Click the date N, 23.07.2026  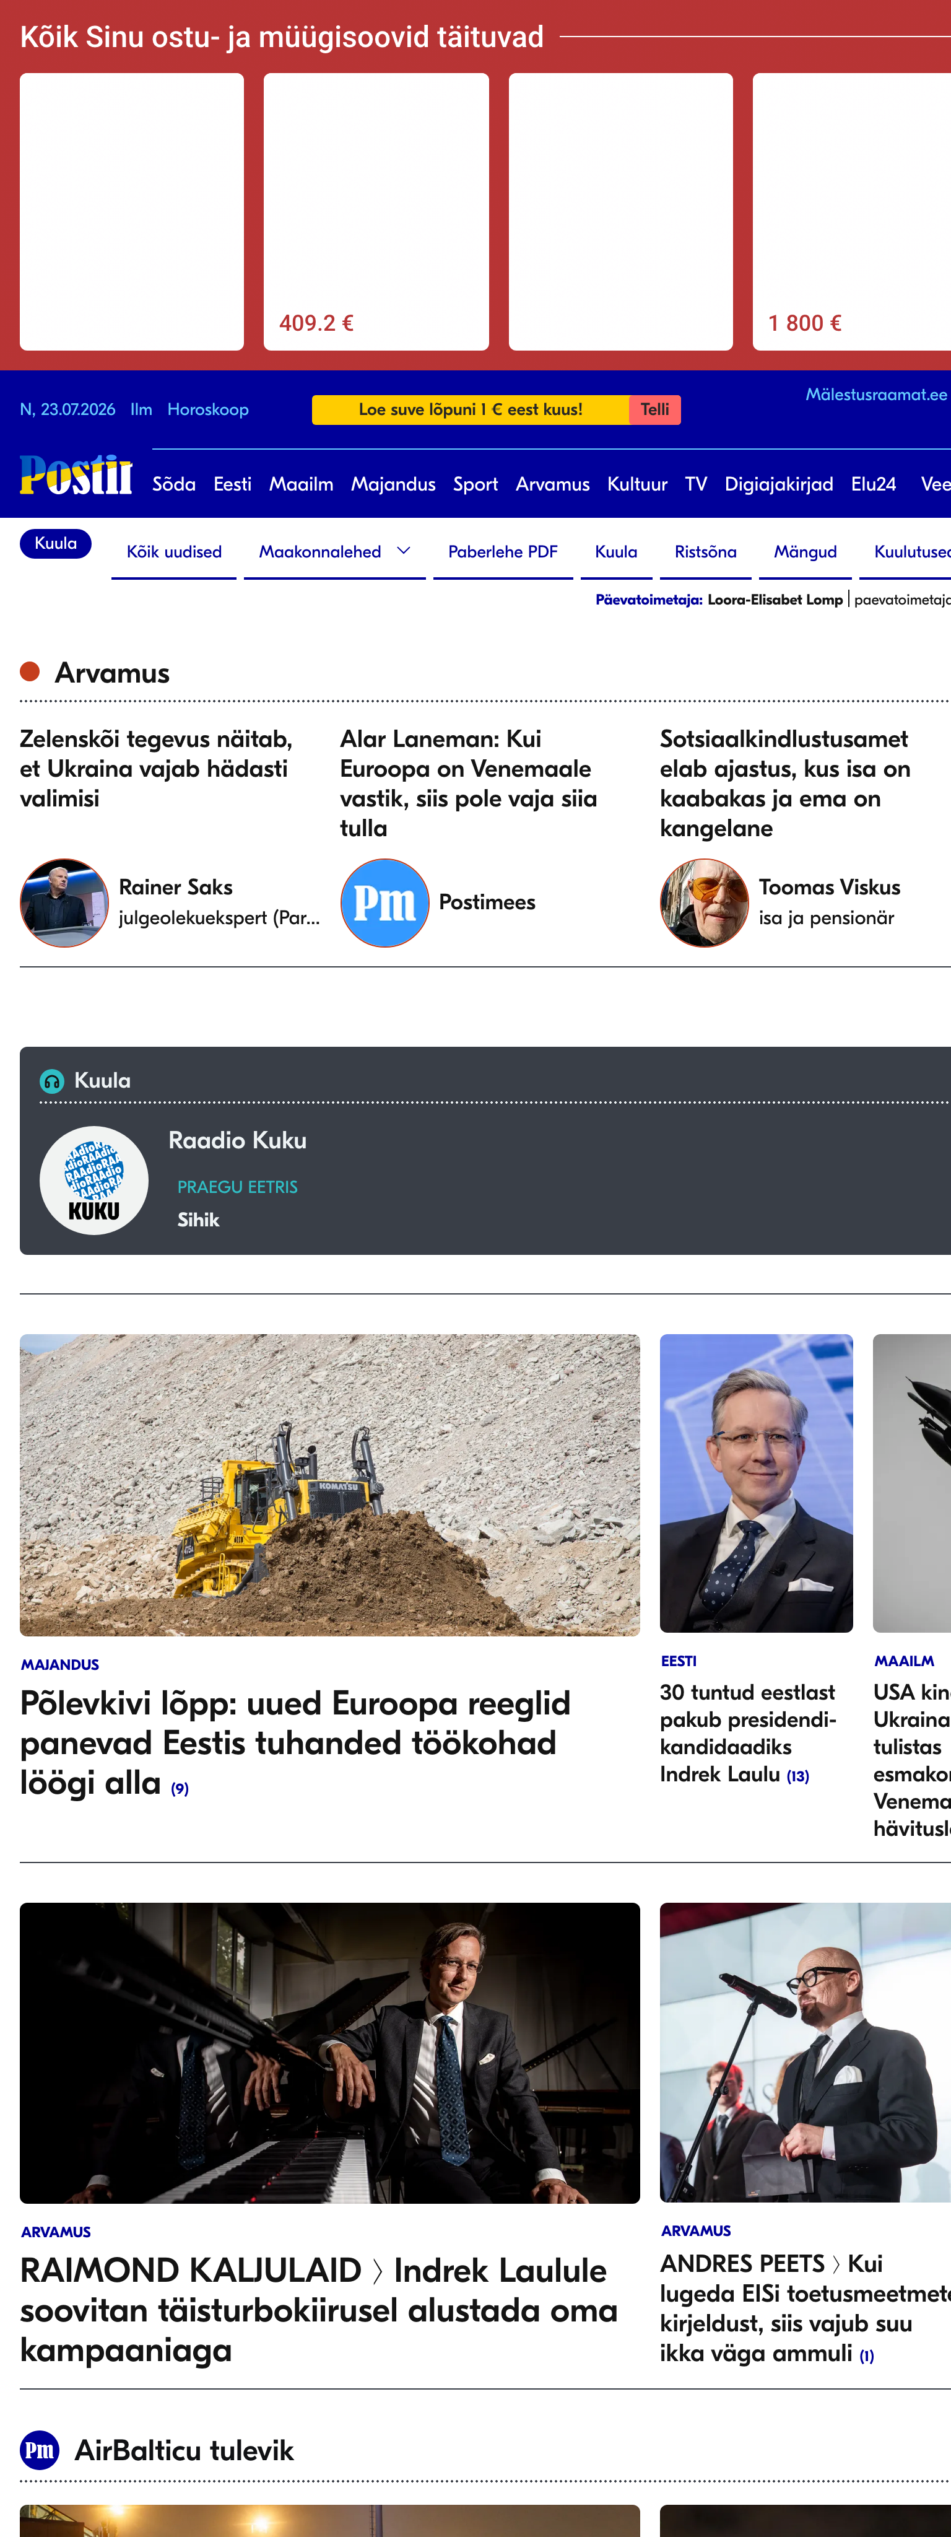(x=68, y=409)
